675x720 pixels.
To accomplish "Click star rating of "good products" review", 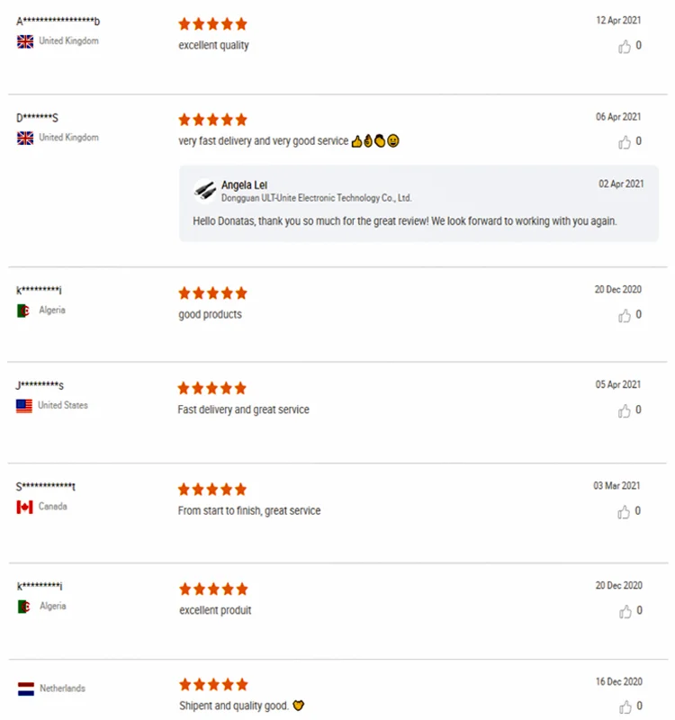I will point(212,293).
